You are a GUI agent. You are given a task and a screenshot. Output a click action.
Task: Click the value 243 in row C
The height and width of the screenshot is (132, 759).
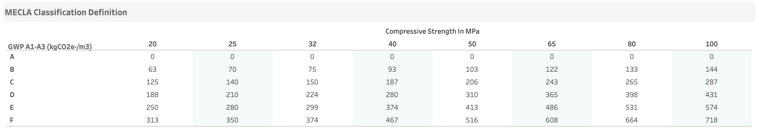tap(552, 82)
